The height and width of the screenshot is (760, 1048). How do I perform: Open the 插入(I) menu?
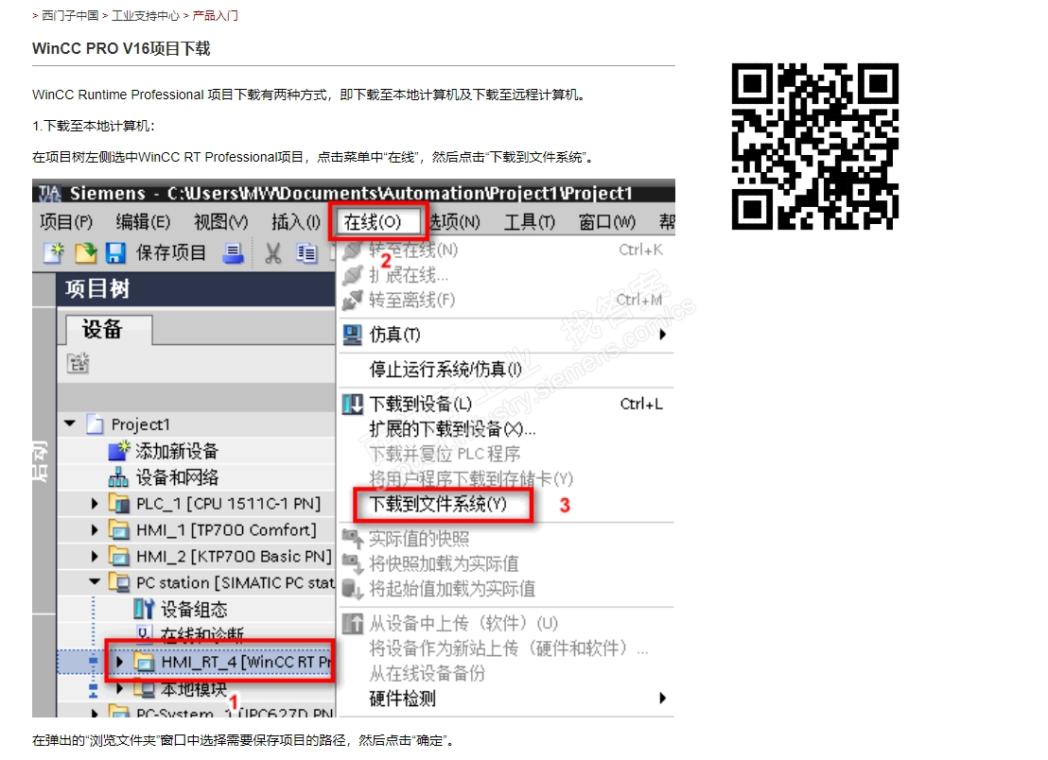point(296,222)
